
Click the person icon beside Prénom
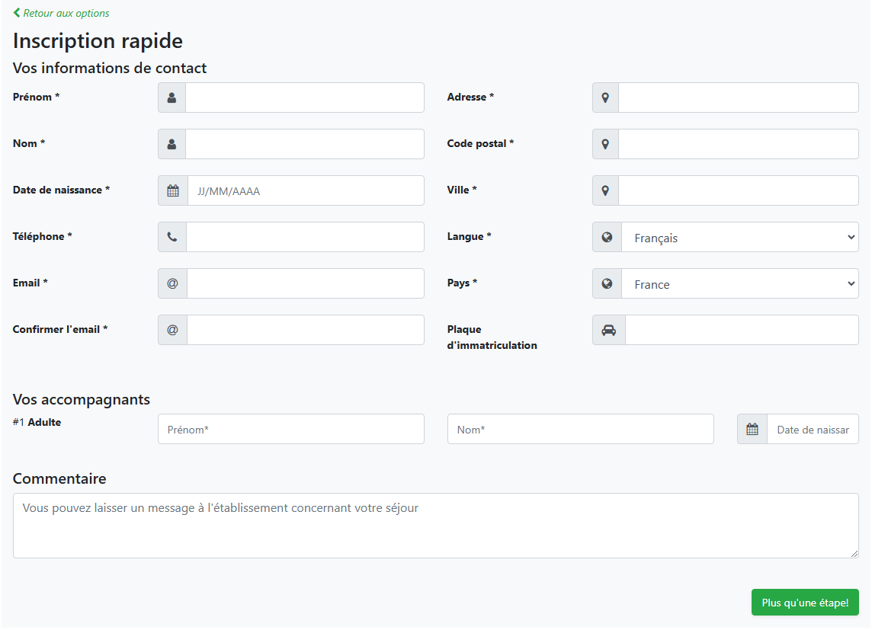[x=172, y=98]
